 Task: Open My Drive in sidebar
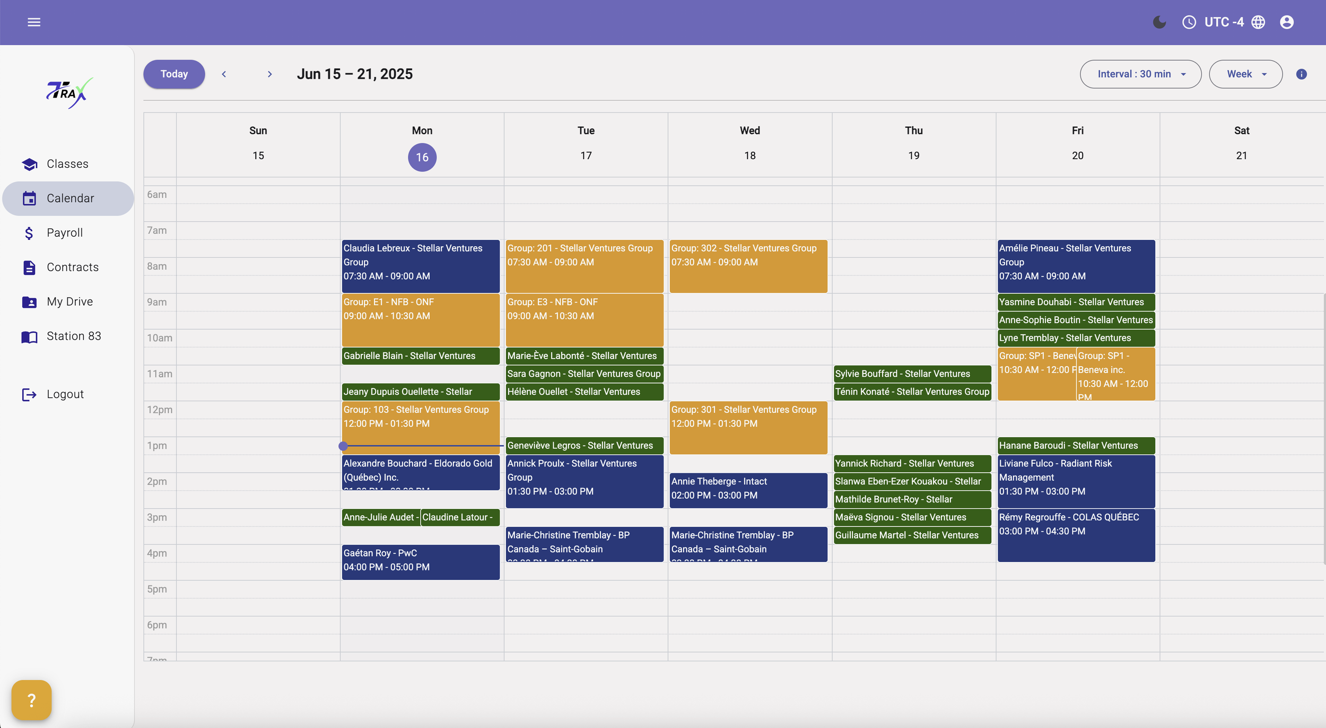pyautogui.click(x=68, y=302)
